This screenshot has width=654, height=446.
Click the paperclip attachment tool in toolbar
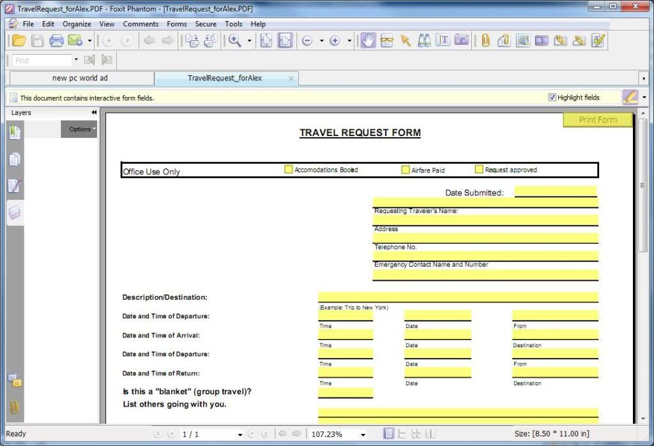(485, 41)
